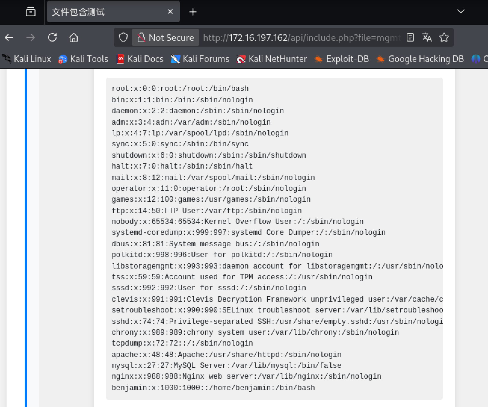The image size is (488, 407).
Task: Open the Kali Linux bookmark
Action: point(27,59)
